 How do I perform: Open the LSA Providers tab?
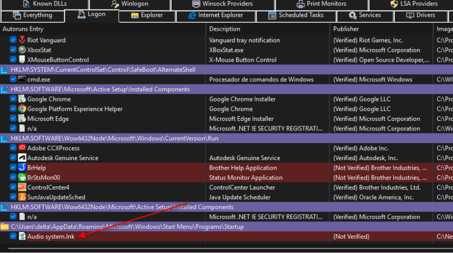[413, 4]
